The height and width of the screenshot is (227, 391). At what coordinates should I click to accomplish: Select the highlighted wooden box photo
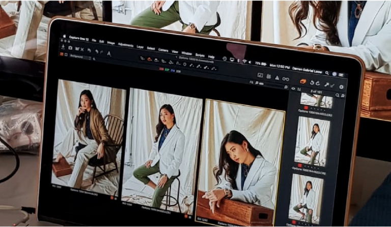click(x=240, y=164)
